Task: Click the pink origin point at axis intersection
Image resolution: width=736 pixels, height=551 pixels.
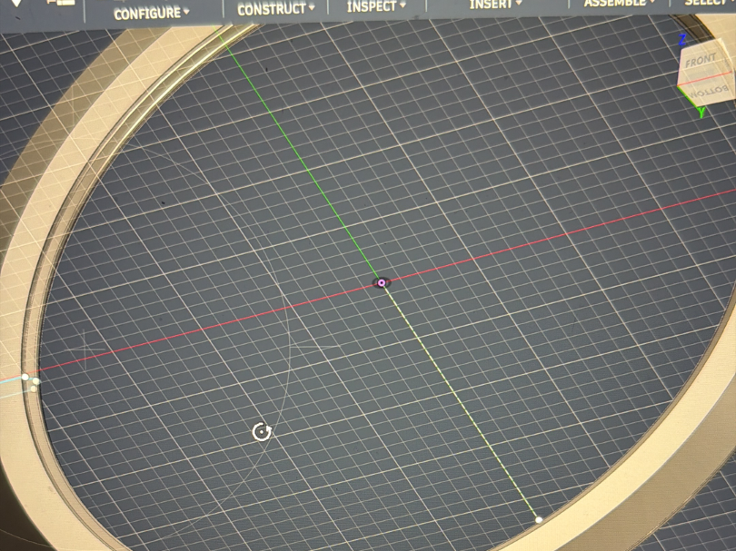Action: coord(382,283)
